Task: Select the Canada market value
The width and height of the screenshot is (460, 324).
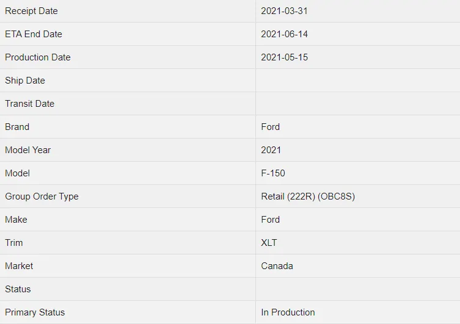Action: click(277, 266)
